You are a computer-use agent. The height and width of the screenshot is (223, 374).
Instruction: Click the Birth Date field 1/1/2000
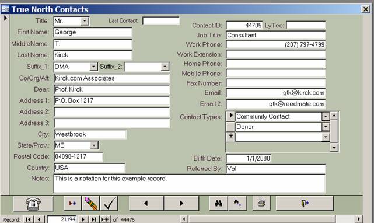click(x=249, y=158)
